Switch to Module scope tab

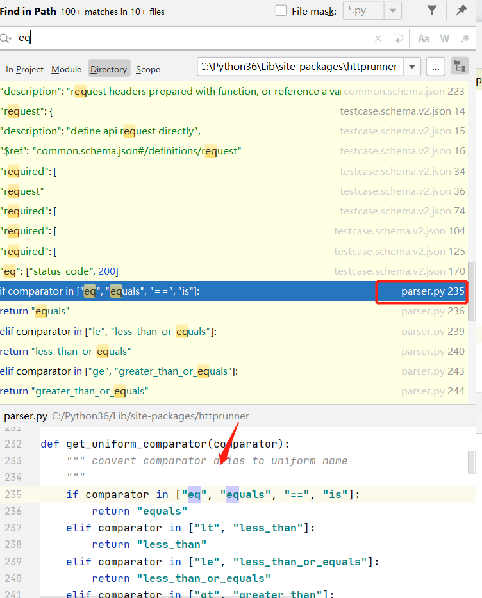(x=67, y=69)
